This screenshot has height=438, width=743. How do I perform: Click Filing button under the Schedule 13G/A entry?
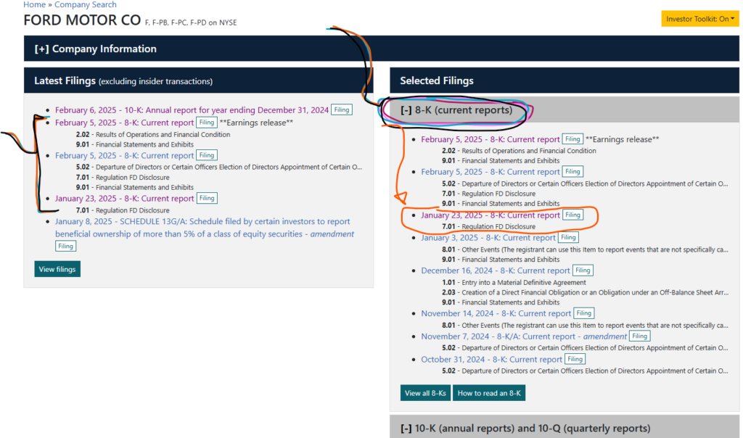coord(65,247)
